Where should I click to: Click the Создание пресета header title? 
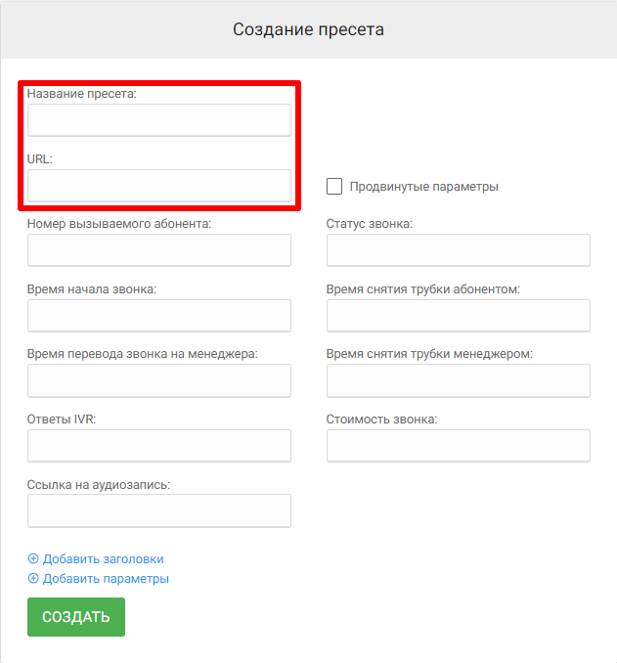pyautogui.click(x=308, y=29)
